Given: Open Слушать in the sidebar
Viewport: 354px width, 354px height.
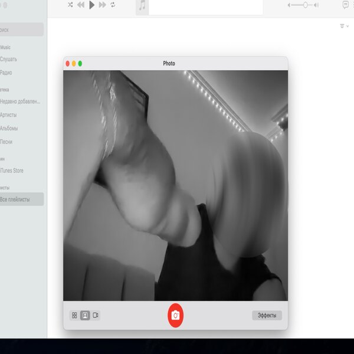Looking at the screenshot, I should (x=8, y=59).
